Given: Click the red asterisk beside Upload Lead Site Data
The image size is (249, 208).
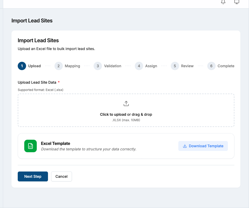Looking at the screenshot, I should [59, 82].
